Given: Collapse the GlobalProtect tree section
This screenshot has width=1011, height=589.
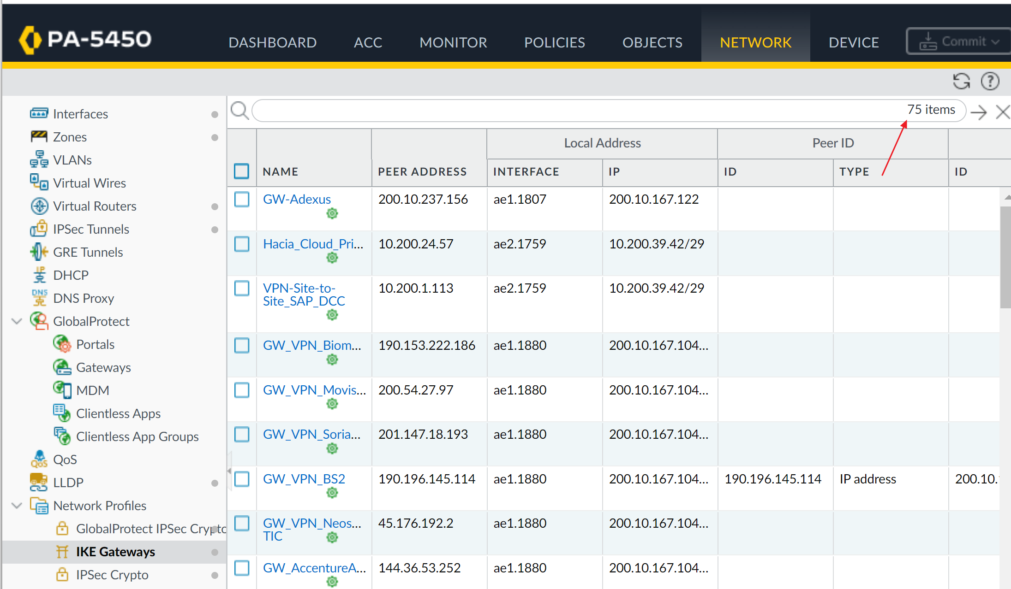Looking at the screenshot, I should 17,321.
